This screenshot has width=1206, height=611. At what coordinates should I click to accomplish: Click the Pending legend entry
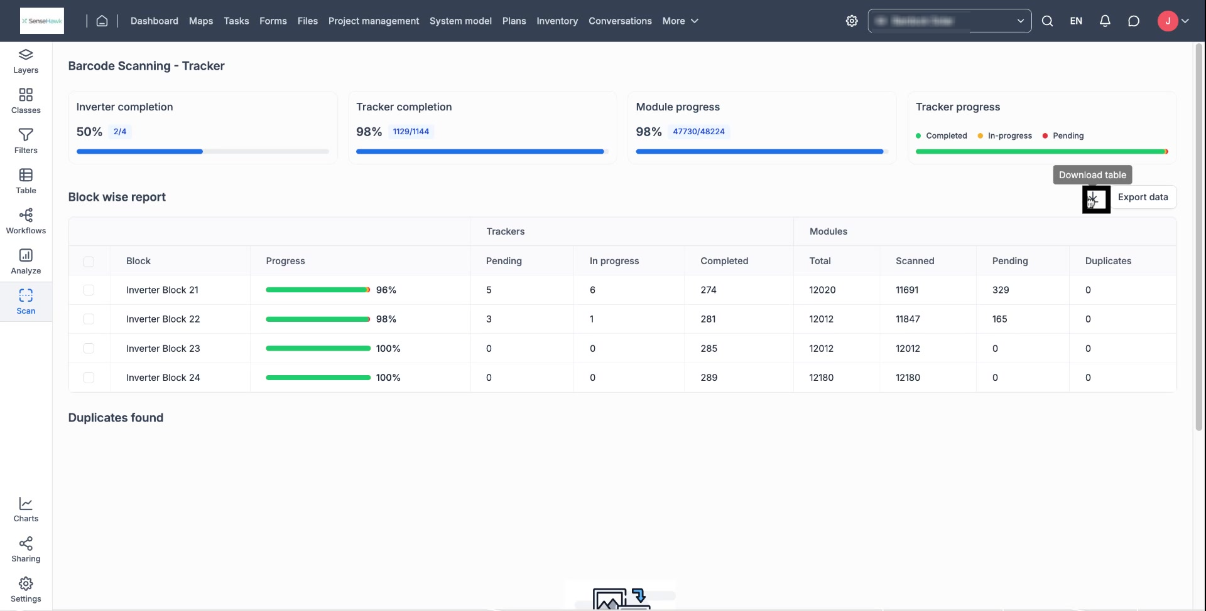point(1063,135)
